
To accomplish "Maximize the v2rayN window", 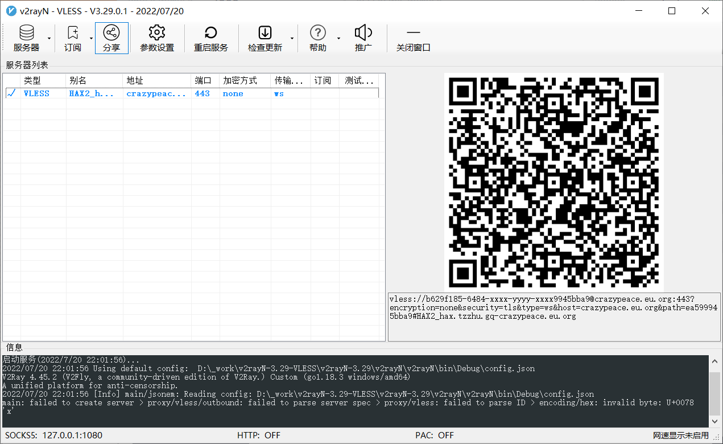I will coord(672,11).
